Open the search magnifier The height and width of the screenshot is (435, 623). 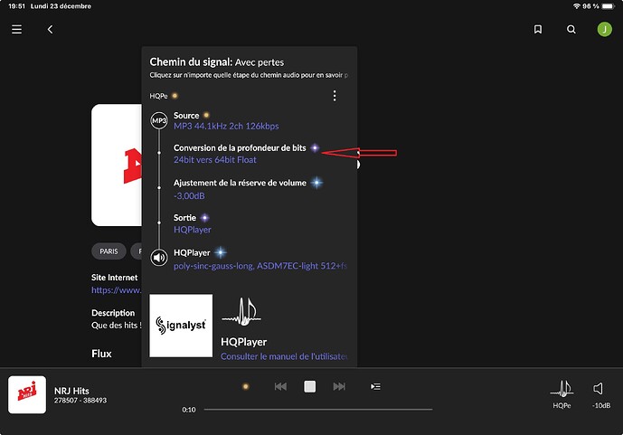pos(571,29)
